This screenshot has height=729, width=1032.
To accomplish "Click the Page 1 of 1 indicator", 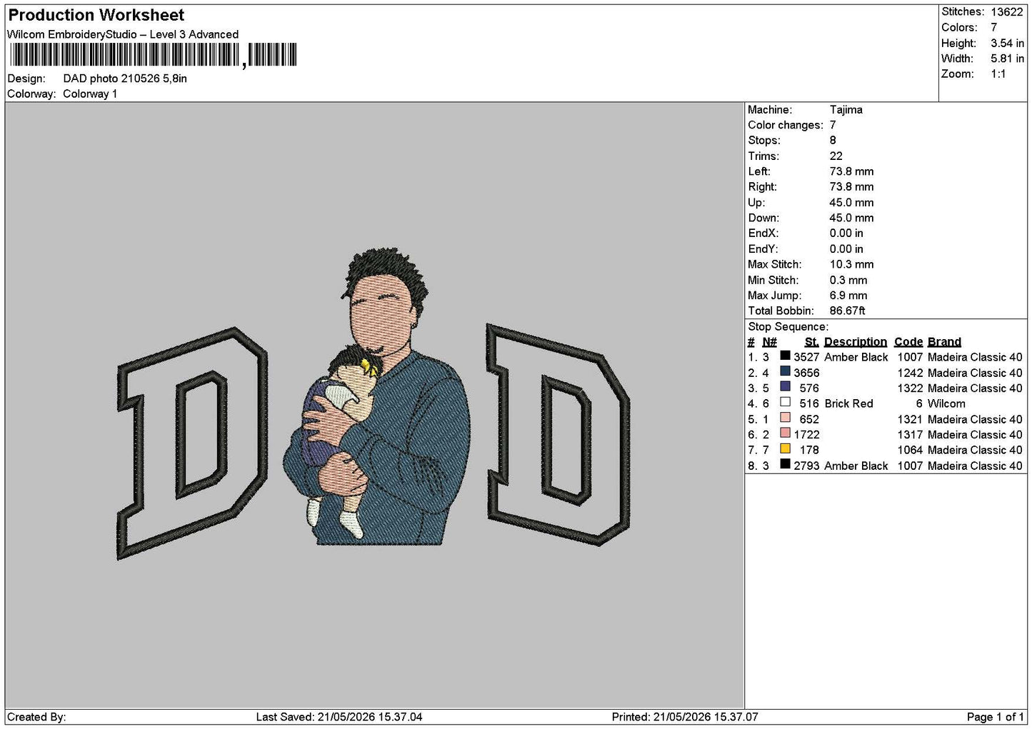I will [x=995, y=717].
